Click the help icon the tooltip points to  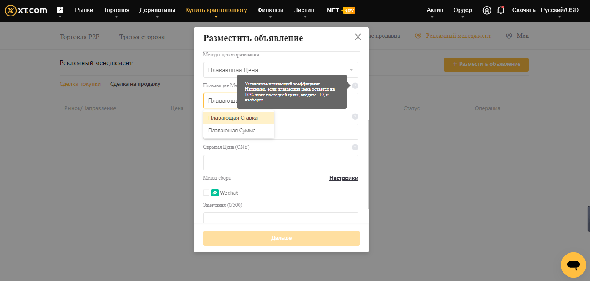[x=355, y=86]
